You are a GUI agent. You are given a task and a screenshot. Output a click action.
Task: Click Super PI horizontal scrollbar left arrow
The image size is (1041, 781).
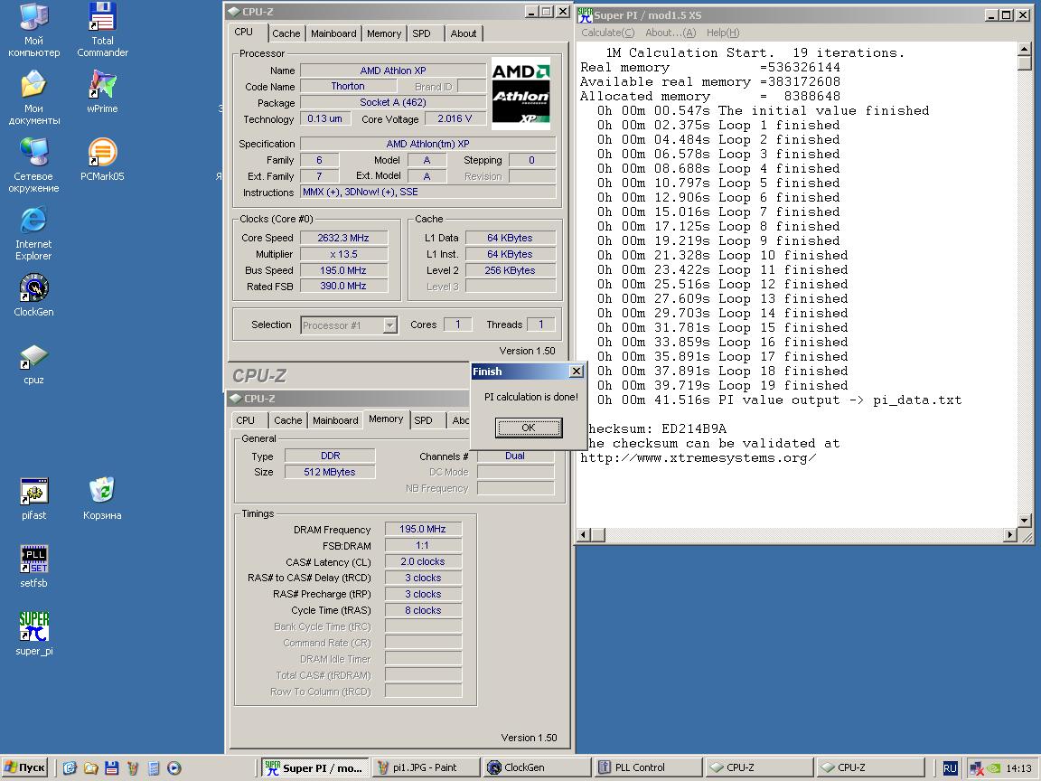coord(585,534)
